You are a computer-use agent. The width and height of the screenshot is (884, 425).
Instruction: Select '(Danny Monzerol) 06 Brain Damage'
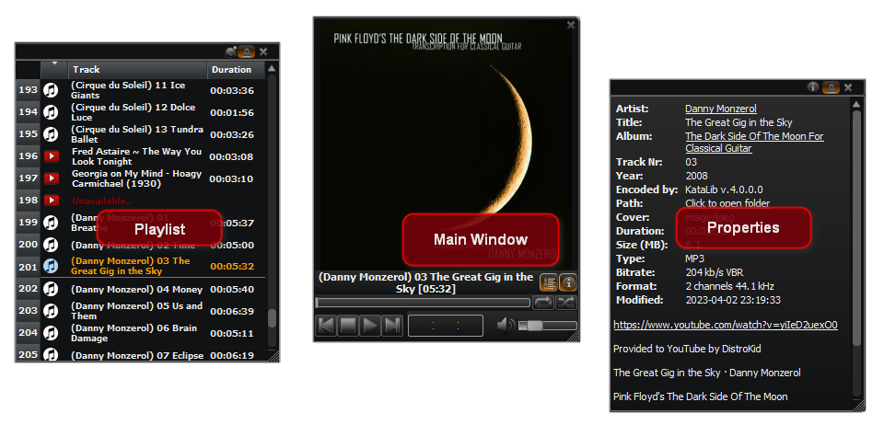coord(134,333)
